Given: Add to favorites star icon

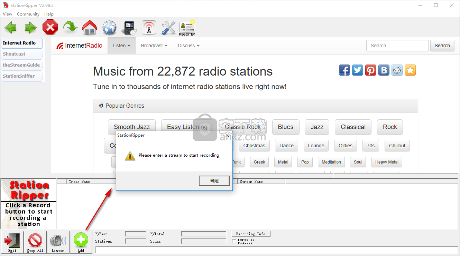Looking at the screenshot, I should (410, 70).
